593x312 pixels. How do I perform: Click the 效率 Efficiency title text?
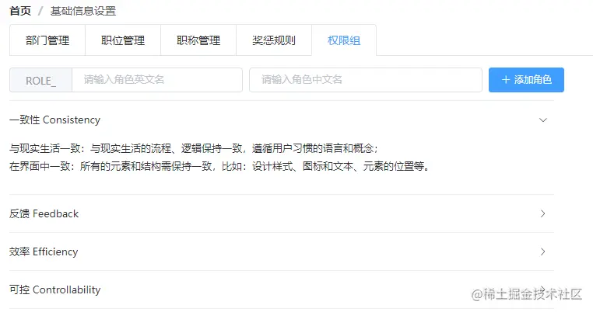coord(44,251)
